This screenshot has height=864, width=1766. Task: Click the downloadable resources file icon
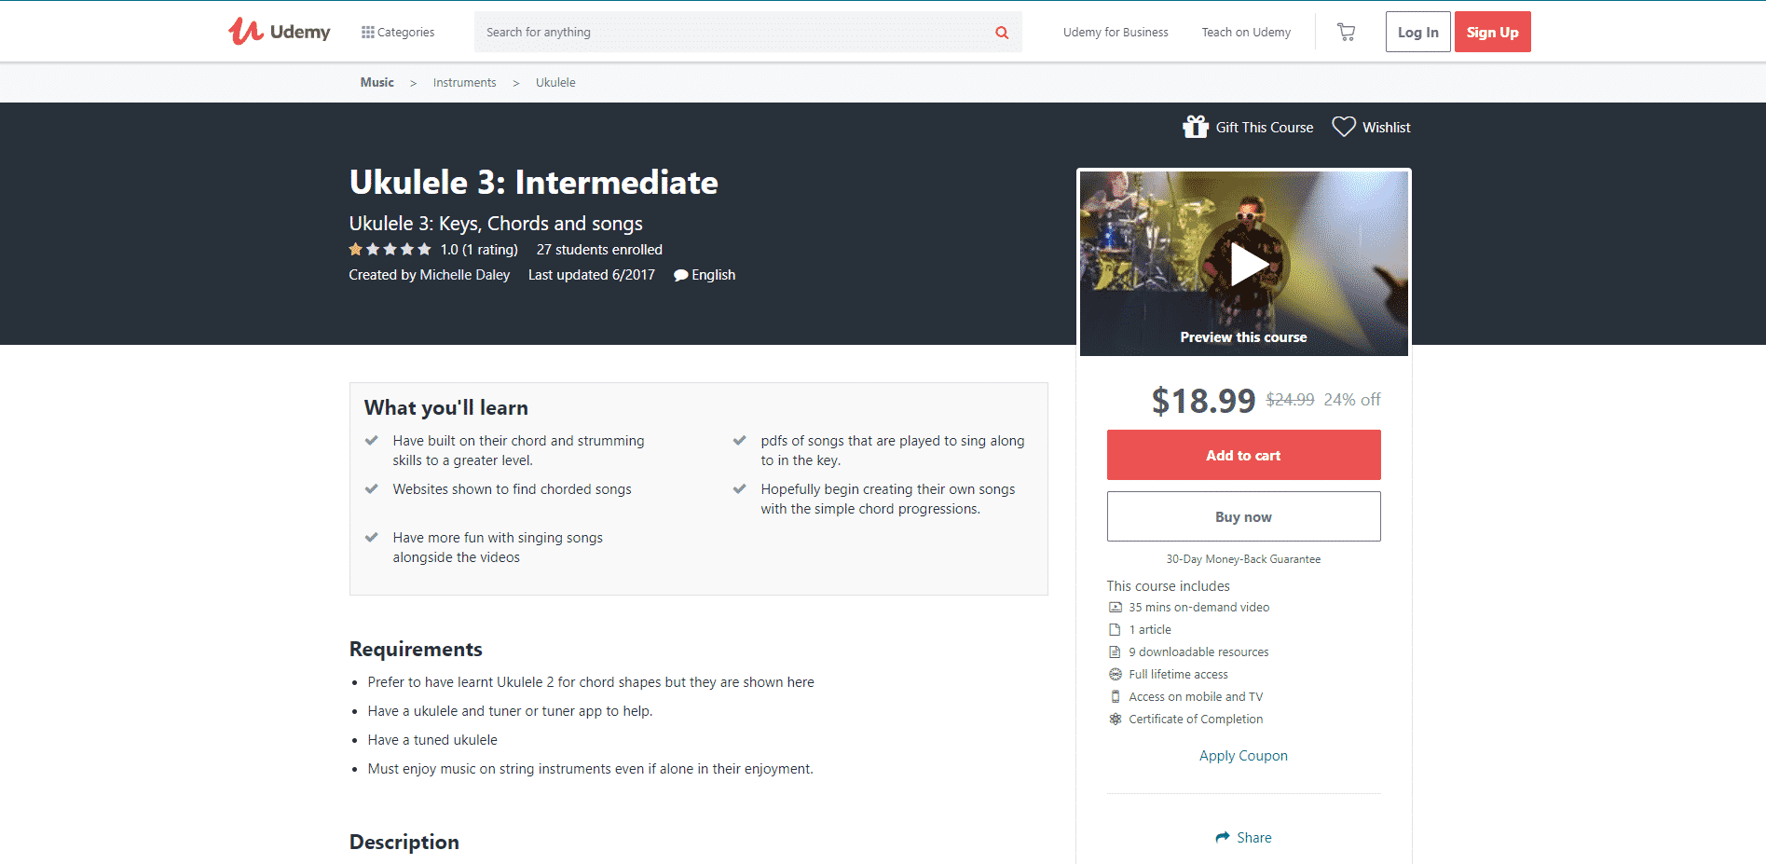pyautogui.click(x=1115, y=651)
